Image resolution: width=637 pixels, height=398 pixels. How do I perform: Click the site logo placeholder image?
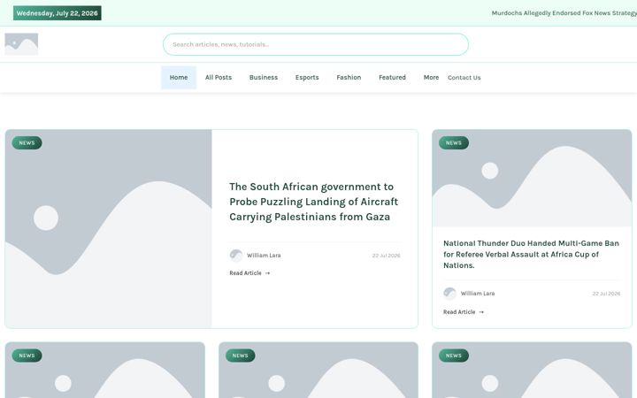(21, 44)
